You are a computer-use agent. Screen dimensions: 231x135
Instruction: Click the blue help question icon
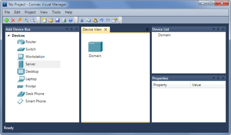(71, 20)
